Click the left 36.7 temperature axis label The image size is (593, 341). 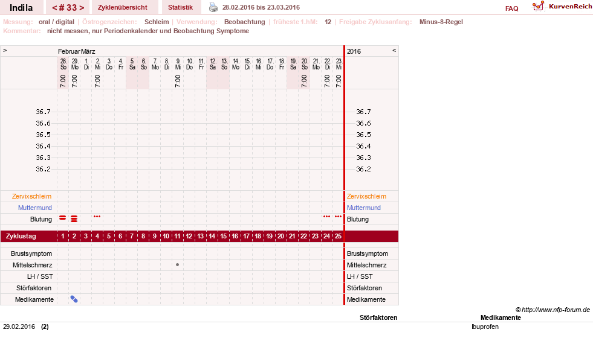click(43, 112)
